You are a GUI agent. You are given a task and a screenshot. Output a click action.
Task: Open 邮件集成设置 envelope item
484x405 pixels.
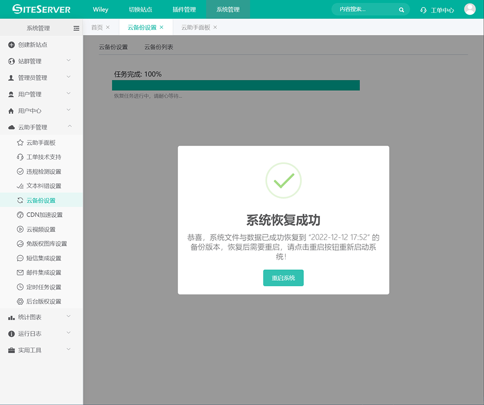[43, 273]
